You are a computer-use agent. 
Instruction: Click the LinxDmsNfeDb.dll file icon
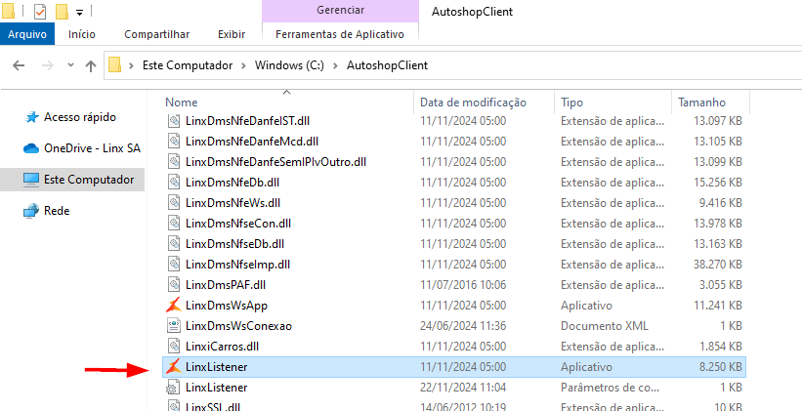(x=174, y=182)
